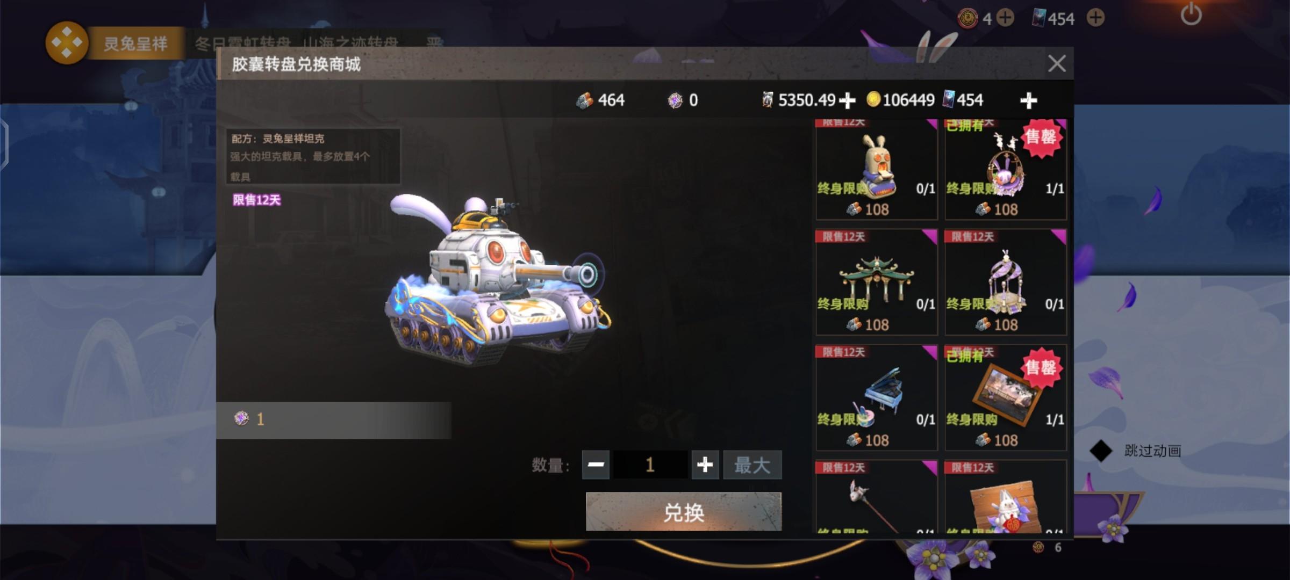The width and height of the screenshot is (1290, 580).
Task: Add more coins via plus next to 4
Action: (x=1005, y=18)
